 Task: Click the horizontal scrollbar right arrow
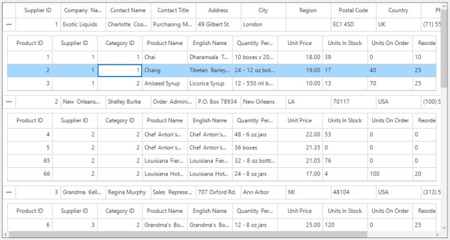(438, 235)
